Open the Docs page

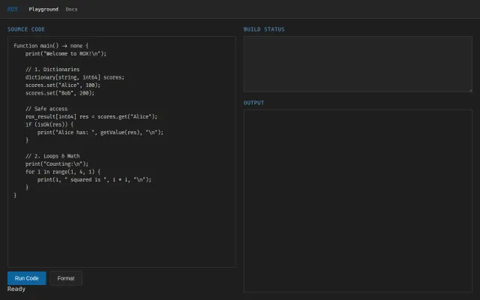(x=71, y=9)
